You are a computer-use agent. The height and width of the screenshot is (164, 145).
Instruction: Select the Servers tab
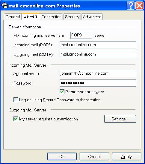31,16
